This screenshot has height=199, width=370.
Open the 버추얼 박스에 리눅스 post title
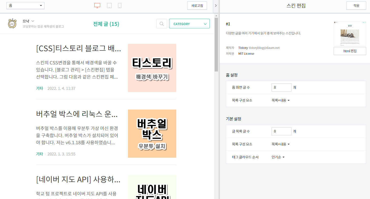coord(77,114)
